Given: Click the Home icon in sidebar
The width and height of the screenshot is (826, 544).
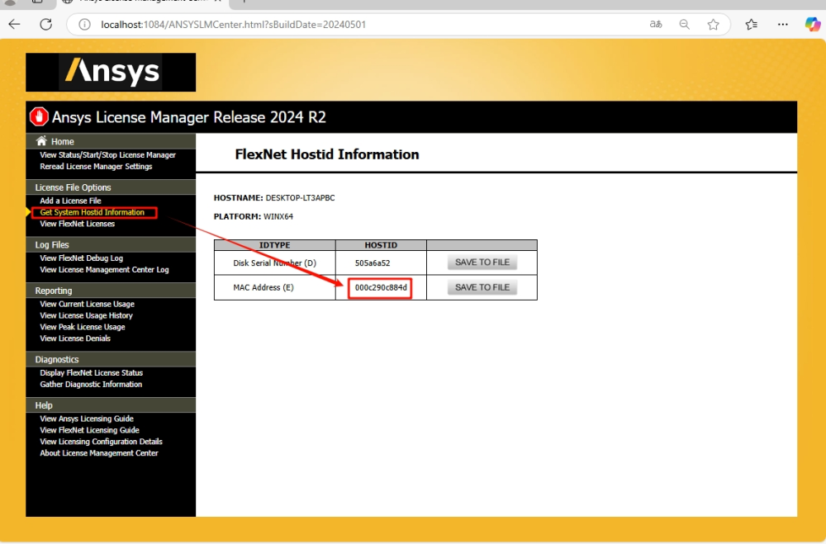Looking at the screenshot, I should (41, 142).
